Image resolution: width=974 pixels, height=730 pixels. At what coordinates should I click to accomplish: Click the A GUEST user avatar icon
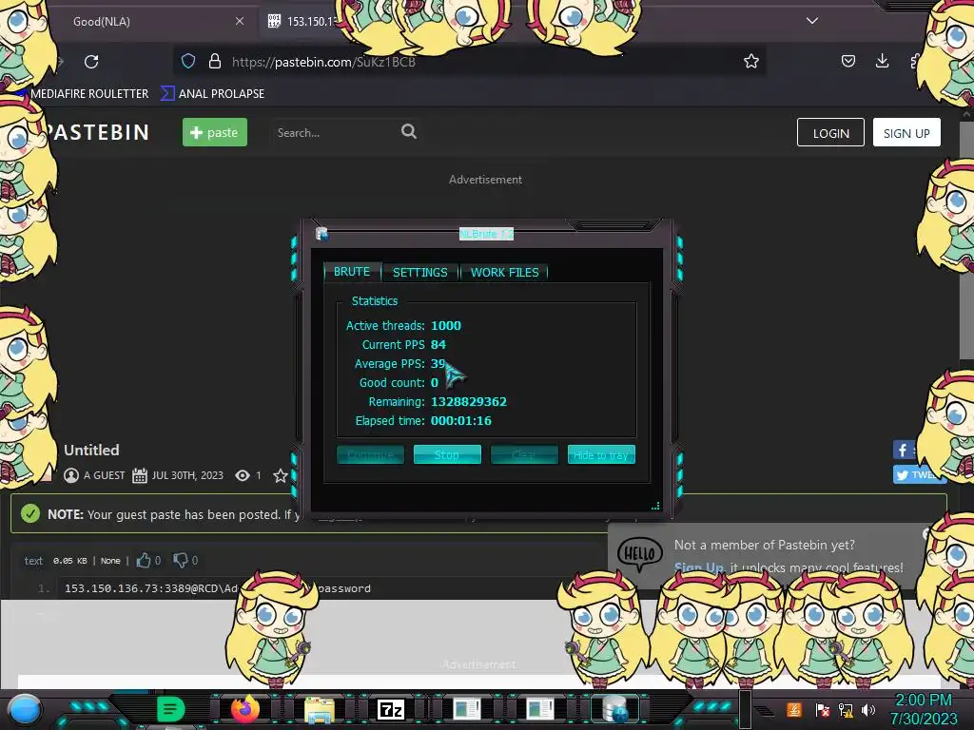click(71, 475)
